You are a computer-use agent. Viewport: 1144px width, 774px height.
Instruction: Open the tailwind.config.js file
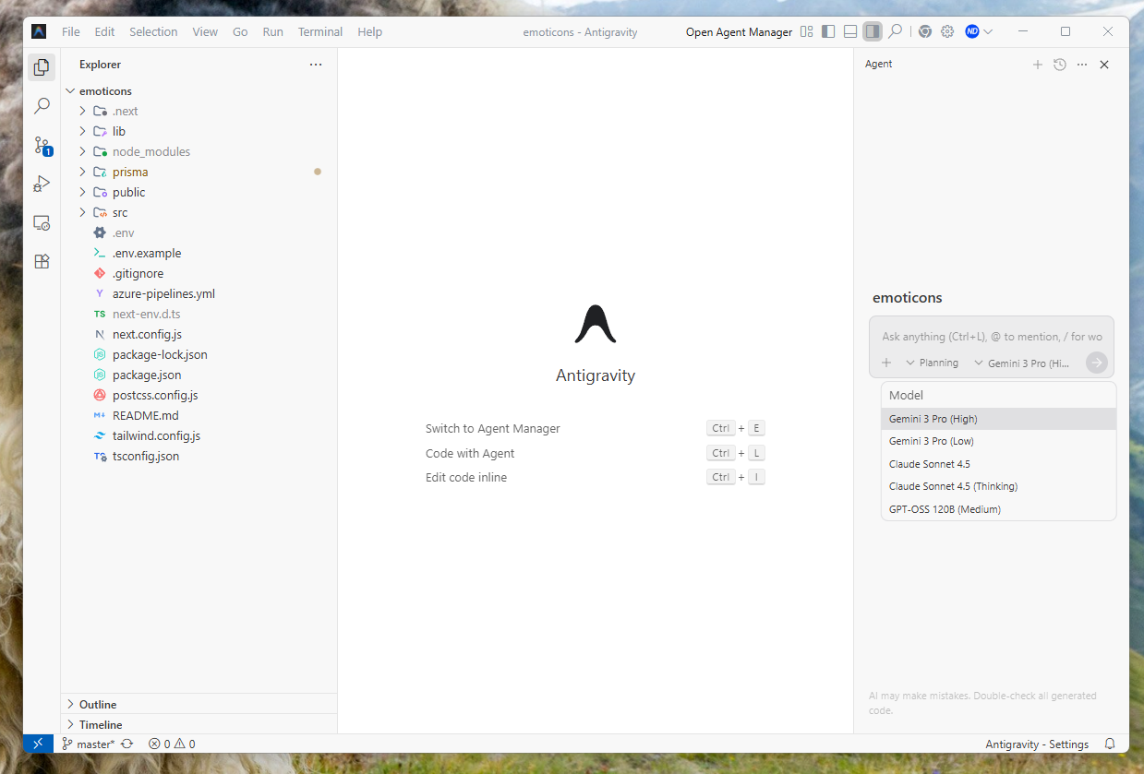coord(156,435)
